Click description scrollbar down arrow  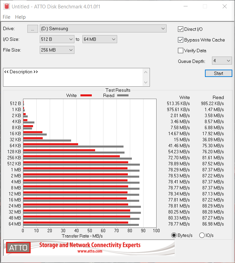[x=146, y=82]
